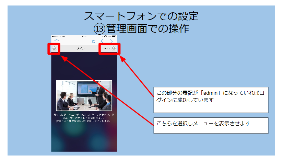Click the メイン header title
Screen dimensions: 283x161
pyautogui.click(x=81, y=49)
